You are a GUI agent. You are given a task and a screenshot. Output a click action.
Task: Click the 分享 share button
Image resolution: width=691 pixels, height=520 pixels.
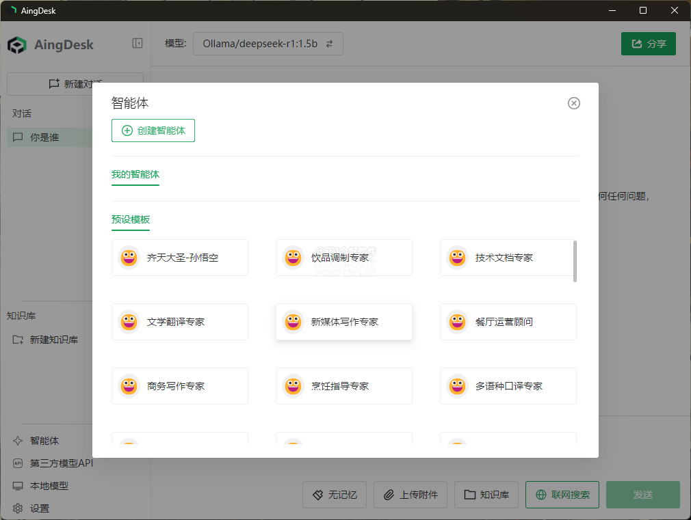coord(648,44)
